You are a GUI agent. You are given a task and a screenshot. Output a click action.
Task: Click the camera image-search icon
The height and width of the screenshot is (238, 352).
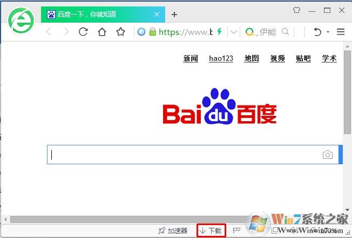(328, 155)
